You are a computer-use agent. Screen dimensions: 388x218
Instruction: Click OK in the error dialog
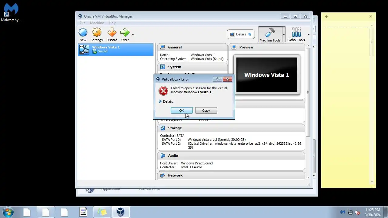coord(182,111)
